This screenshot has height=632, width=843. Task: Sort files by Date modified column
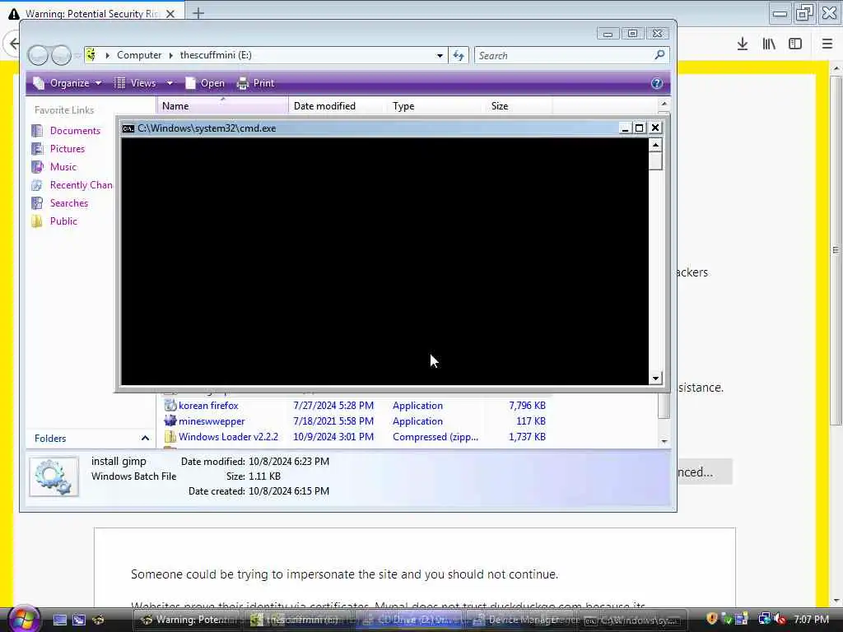(337, 106)
